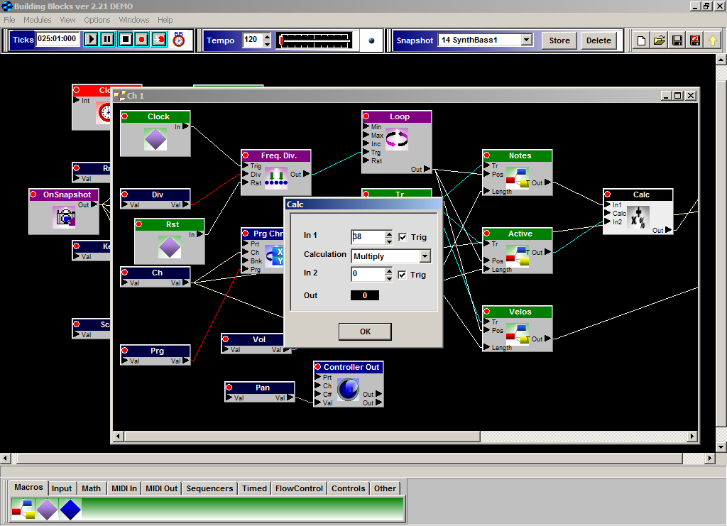This screenshot has width=727, height=526.
Task: Click the yellow up arrow toolbar icon
Action: [713, 40]
